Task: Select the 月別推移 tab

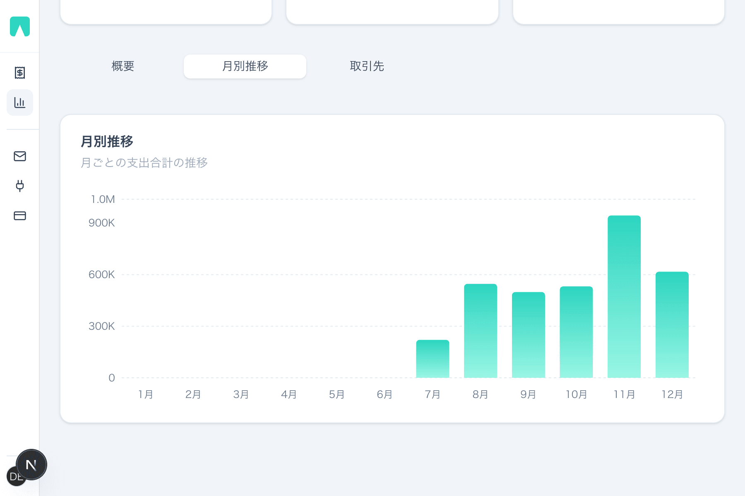Action: pos(245,66)
